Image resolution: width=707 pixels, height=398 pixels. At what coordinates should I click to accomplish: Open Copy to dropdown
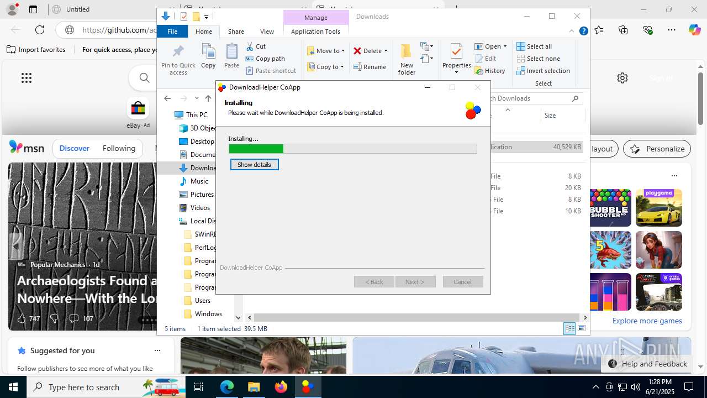pyautogui.click(x=326, y=67)
